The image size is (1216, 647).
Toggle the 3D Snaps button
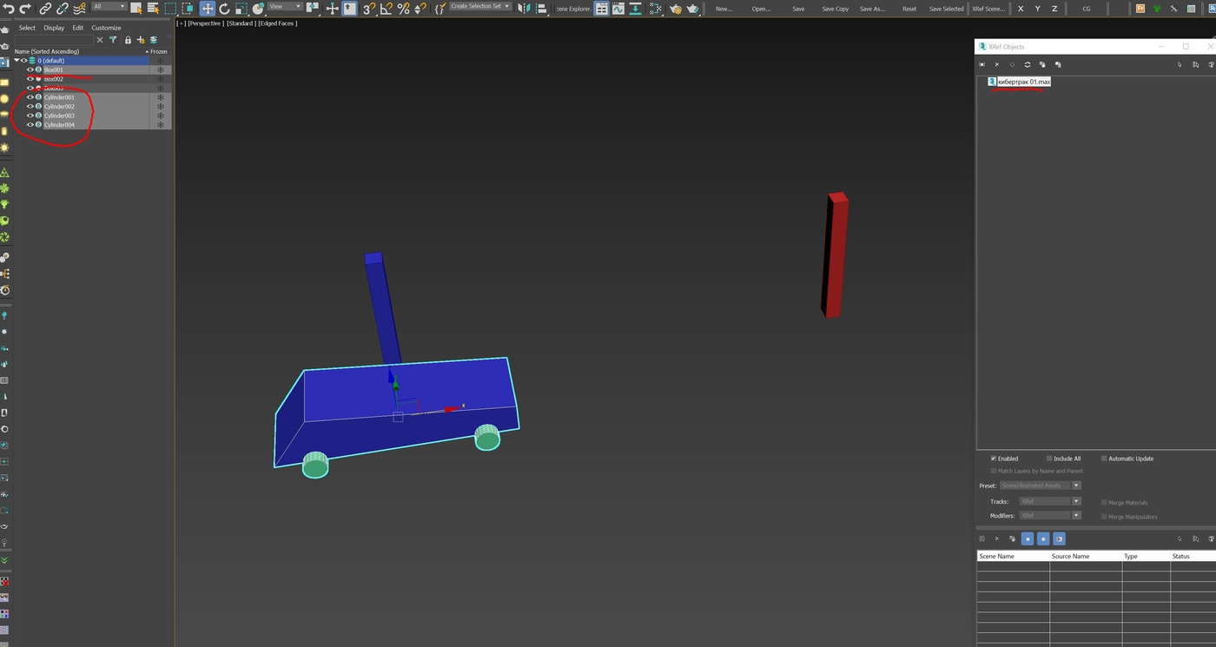point(368,8)
